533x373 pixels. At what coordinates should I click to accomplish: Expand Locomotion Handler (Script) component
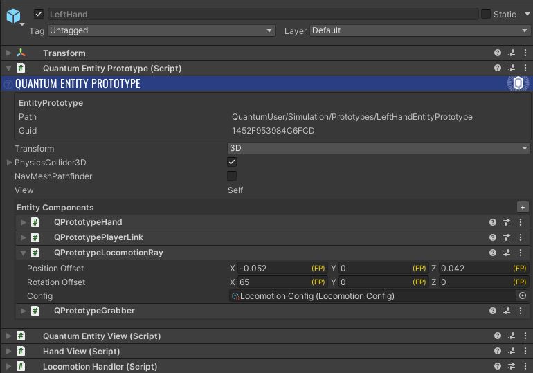(9, 367)
